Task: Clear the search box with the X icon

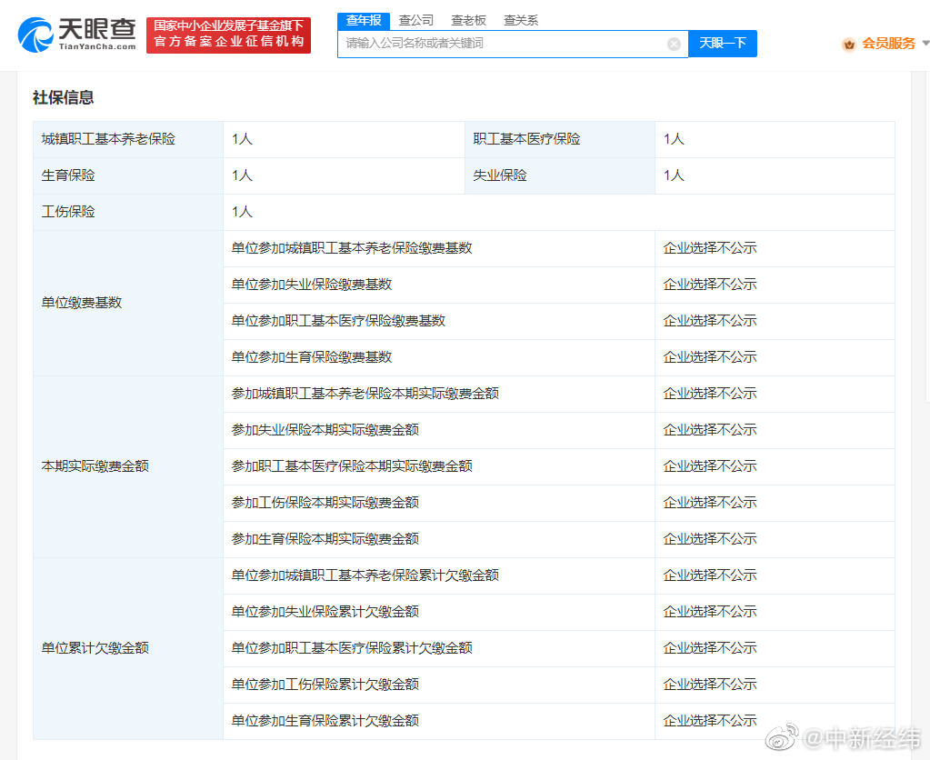Action: tap(674, 44)
